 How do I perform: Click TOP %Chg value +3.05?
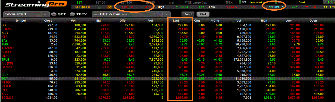(x=218, y=79)
